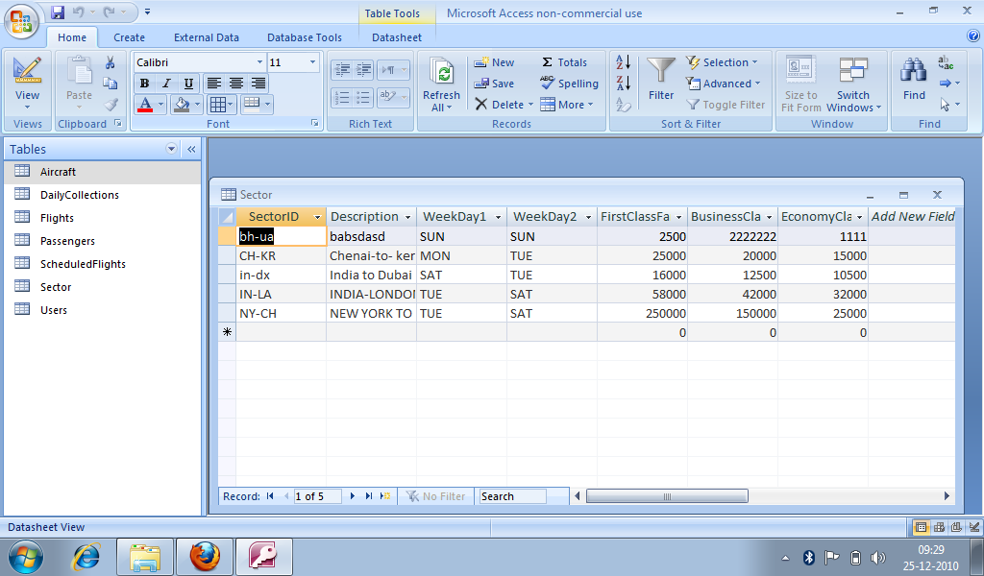Open the Database Tools tab
The height and width of the screenshot is (576, 984).
tap(304, 37)
